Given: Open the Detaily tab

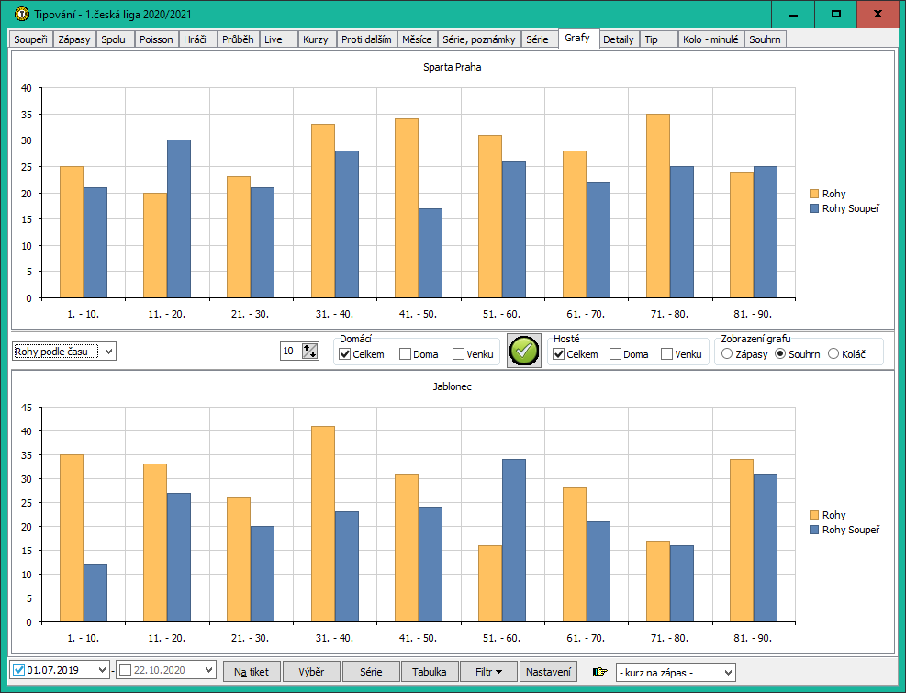Looking at the screenshot, I should pyautogui.click(x=619, y=39).
